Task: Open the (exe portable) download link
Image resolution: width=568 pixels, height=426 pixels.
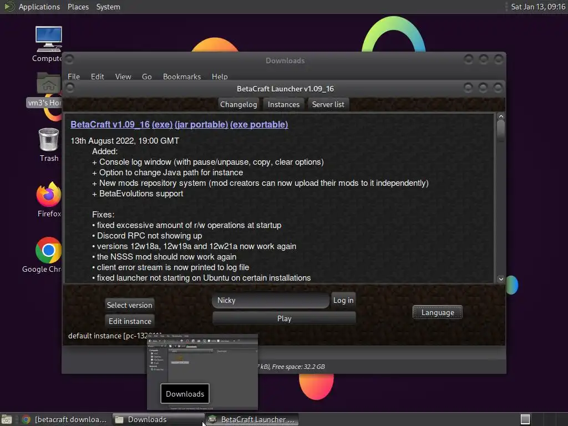Action: (x=259, y=124)
